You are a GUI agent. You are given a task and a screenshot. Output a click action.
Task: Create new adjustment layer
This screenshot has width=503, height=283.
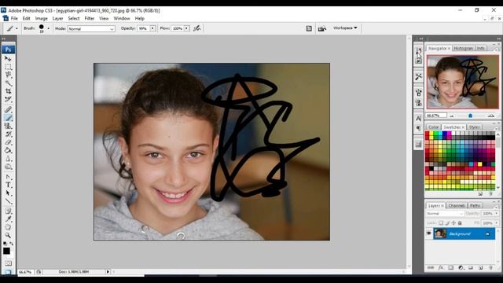tap(461, 267)
